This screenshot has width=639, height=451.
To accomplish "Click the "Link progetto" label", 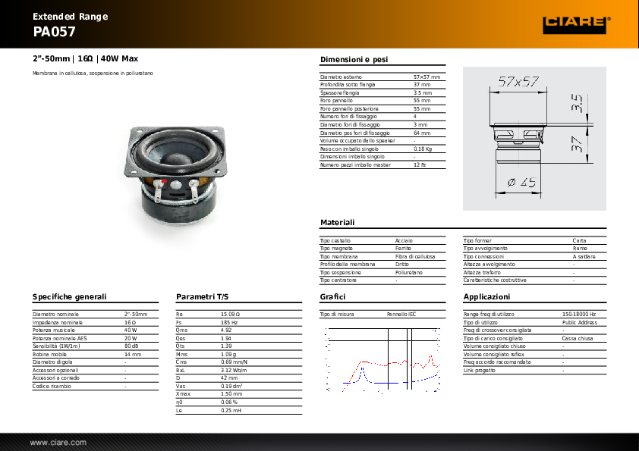I will [x=480, y=370].
